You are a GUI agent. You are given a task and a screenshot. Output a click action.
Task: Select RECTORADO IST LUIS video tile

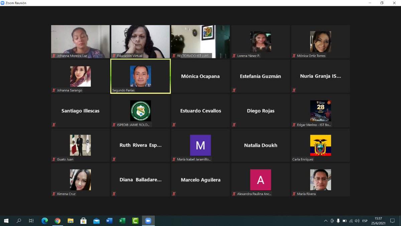(x=200, y=42)
